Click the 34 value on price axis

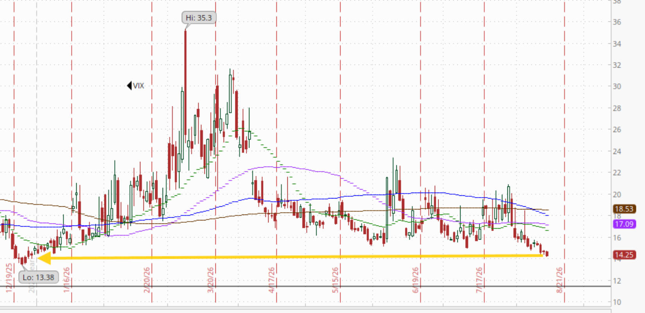pos(617,44)
